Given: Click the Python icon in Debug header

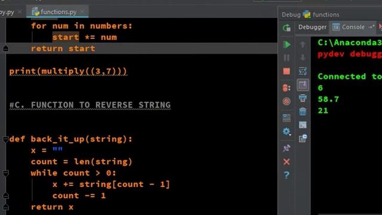Looking at the screenshot, I should point(306,14).
